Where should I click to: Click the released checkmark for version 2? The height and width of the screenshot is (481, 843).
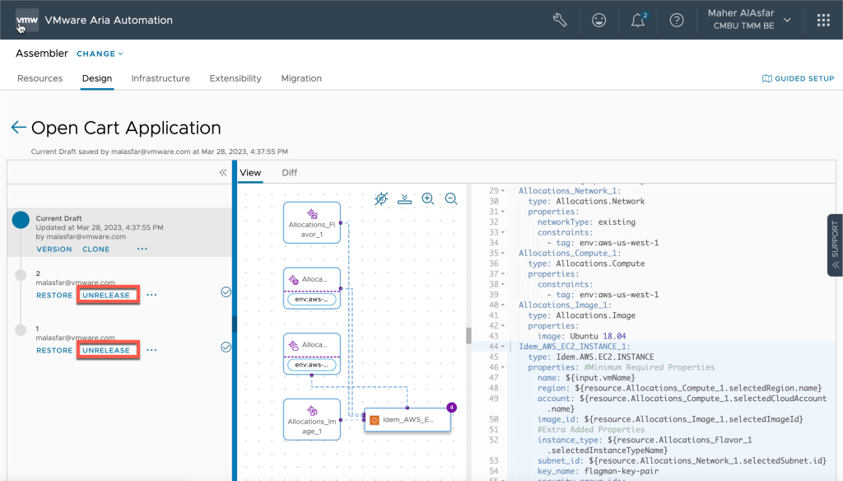(x=226, y=292)
